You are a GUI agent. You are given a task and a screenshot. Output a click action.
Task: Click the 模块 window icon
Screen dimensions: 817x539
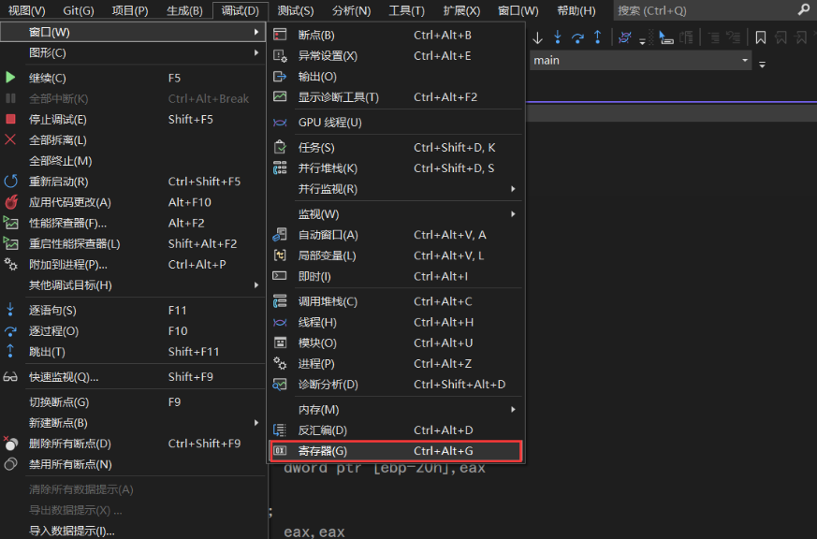pos(280,342)
